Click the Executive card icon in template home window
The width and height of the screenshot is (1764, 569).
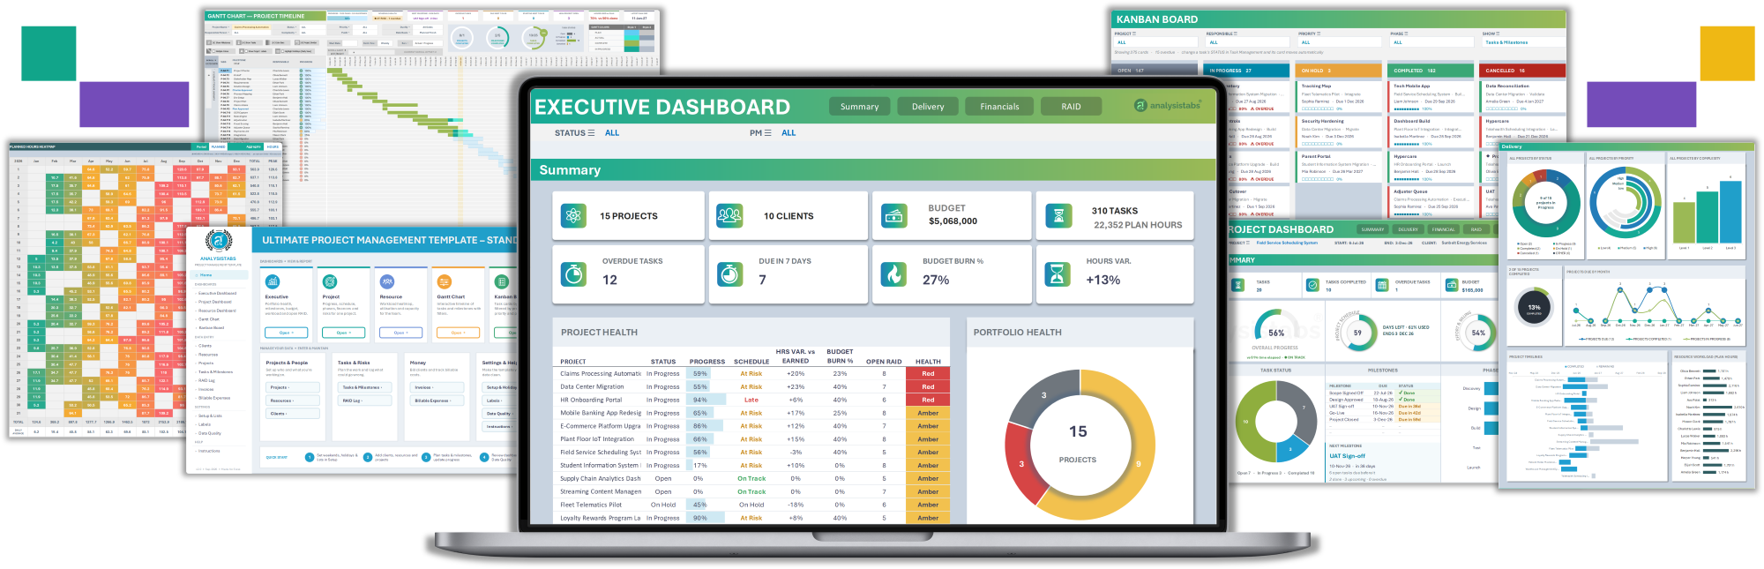272,281
